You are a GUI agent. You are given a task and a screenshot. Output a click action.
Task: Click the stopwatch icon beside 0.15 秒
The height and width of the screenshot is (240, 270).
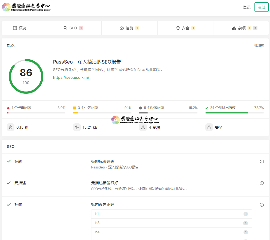point(11,127)
